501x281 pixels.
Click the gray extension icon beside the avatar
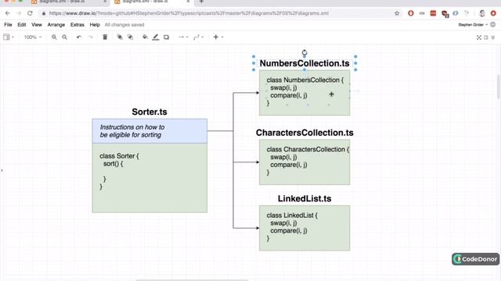pos(467,13)
